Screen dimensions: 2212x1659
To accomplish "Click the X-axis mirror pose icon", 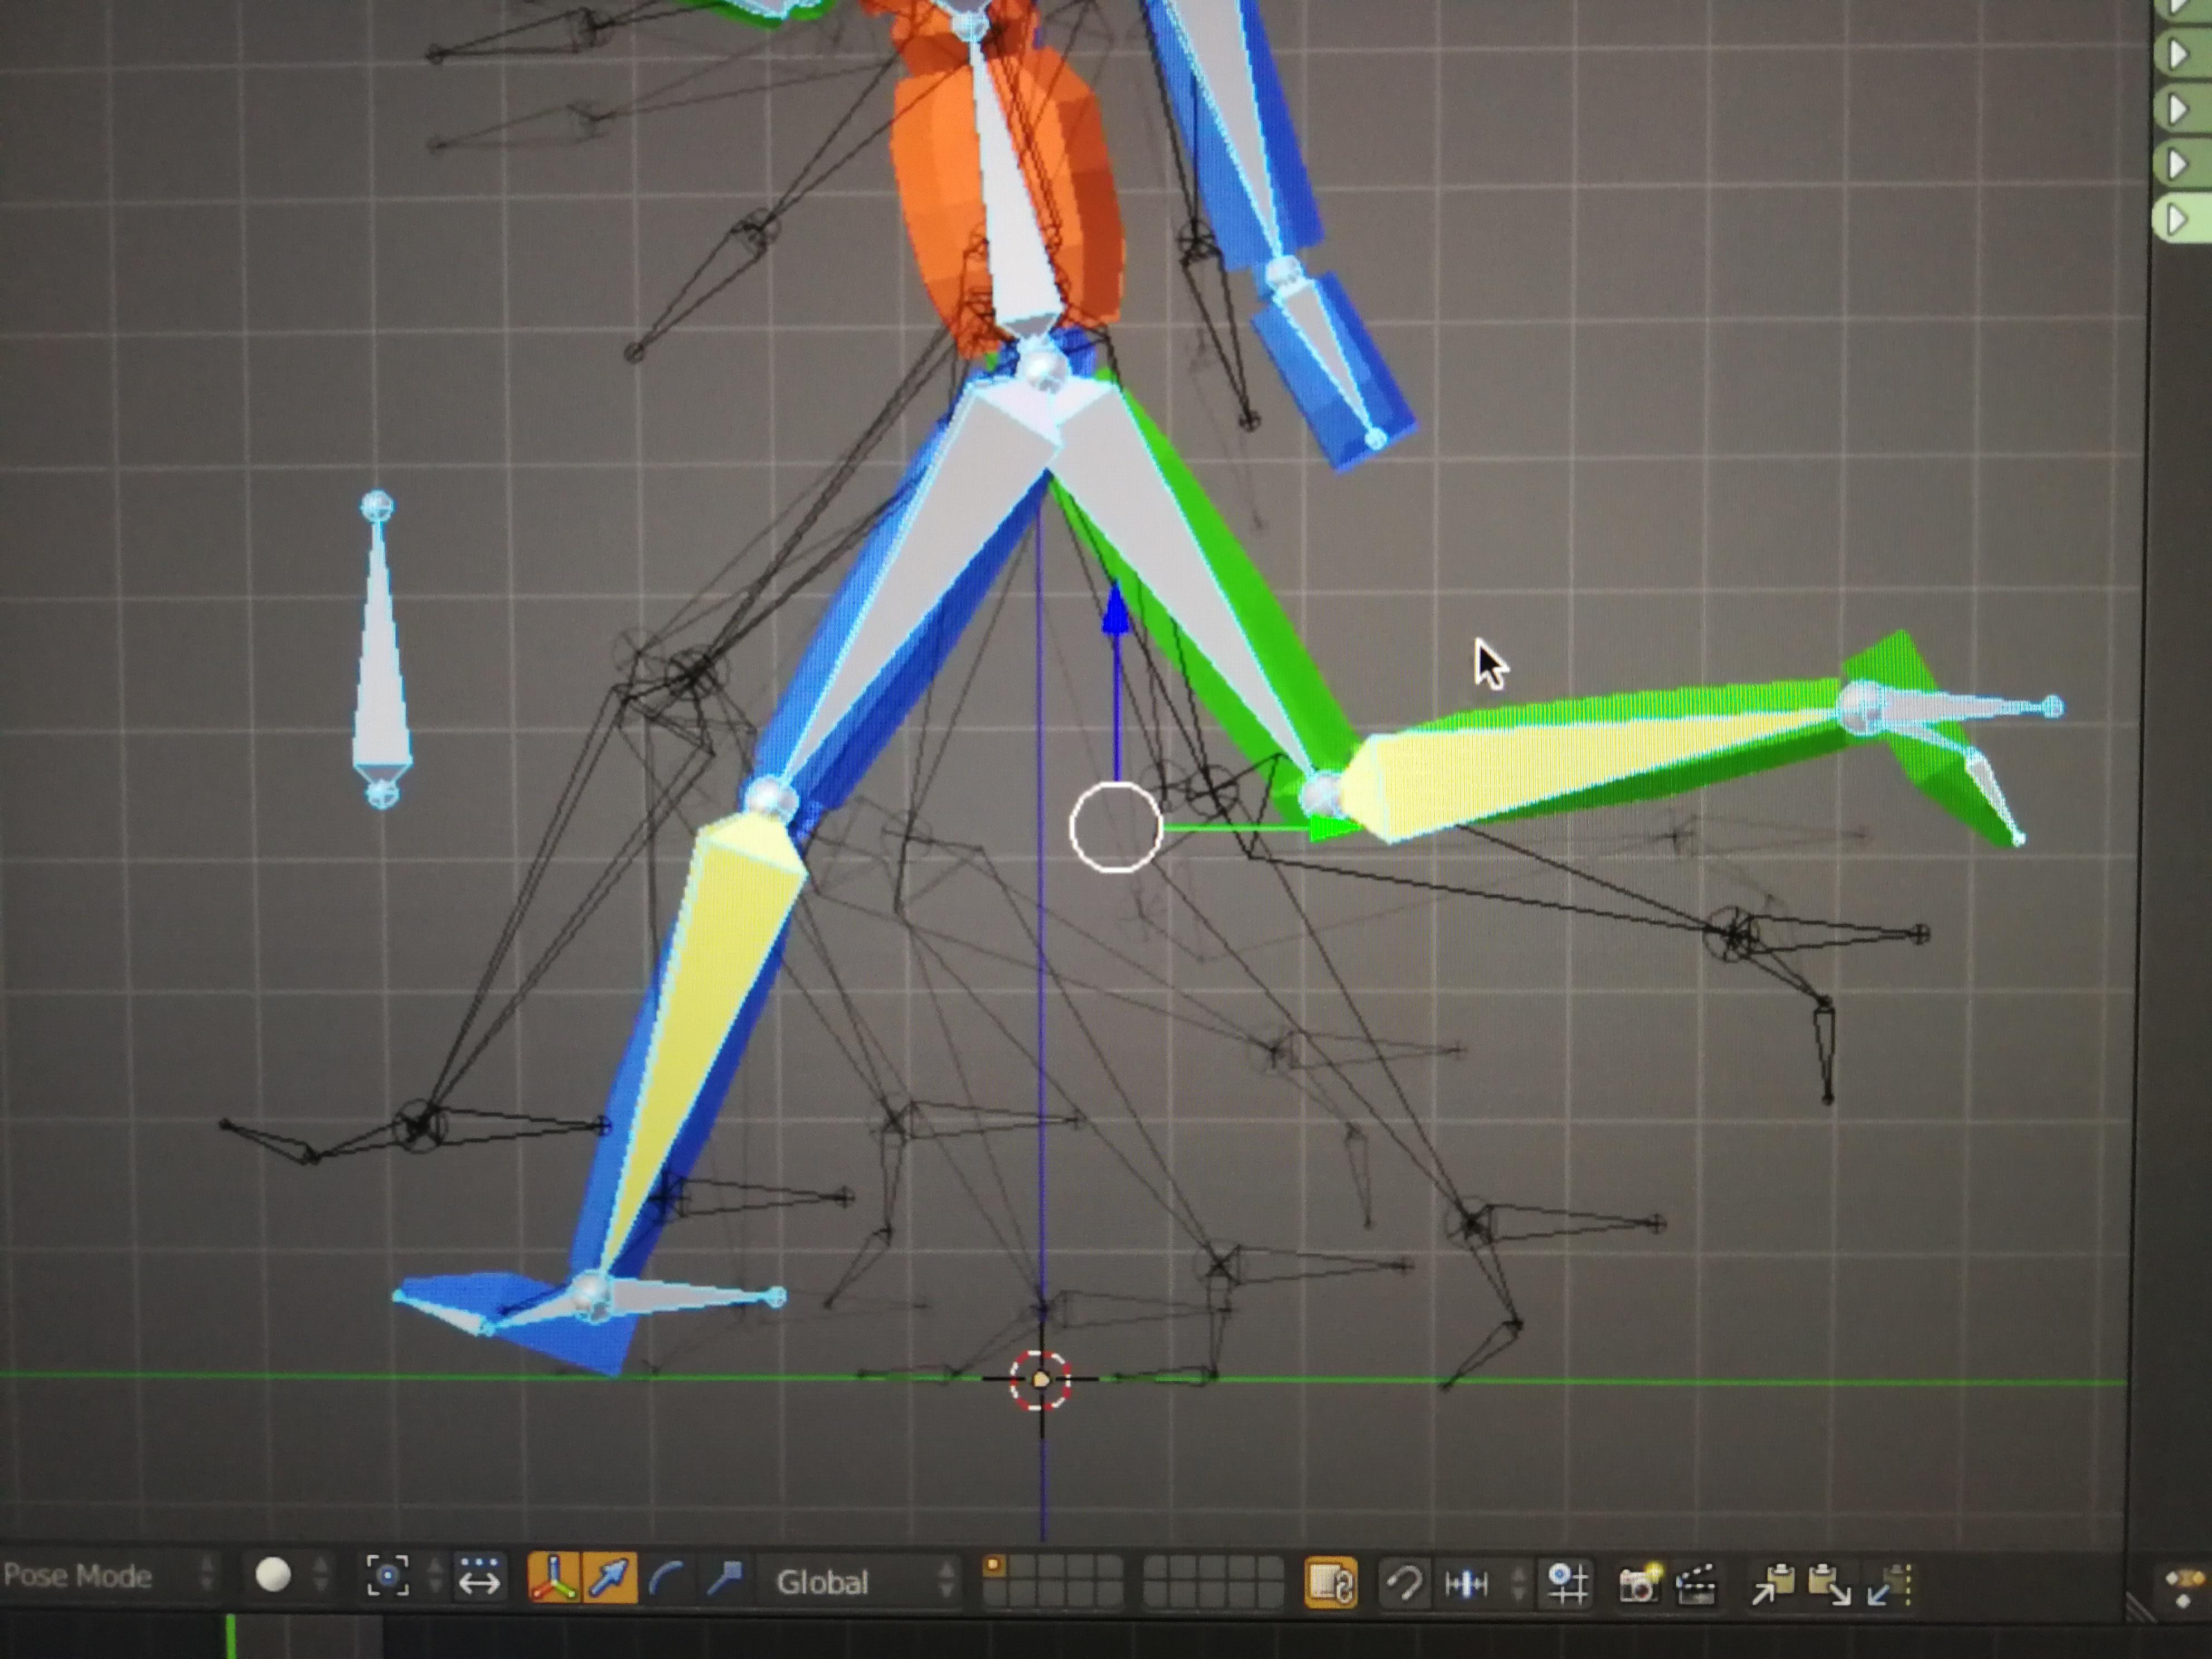I will [x=1467, y=1584].
